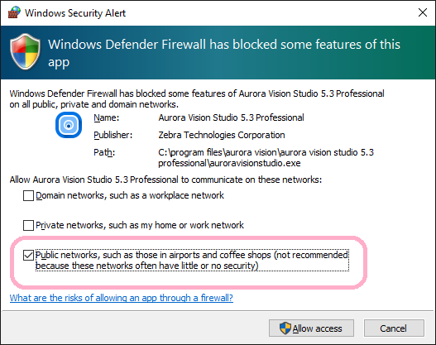Uncheck the Public networks checkbox
436x345 pixels.
click(28, 255)
